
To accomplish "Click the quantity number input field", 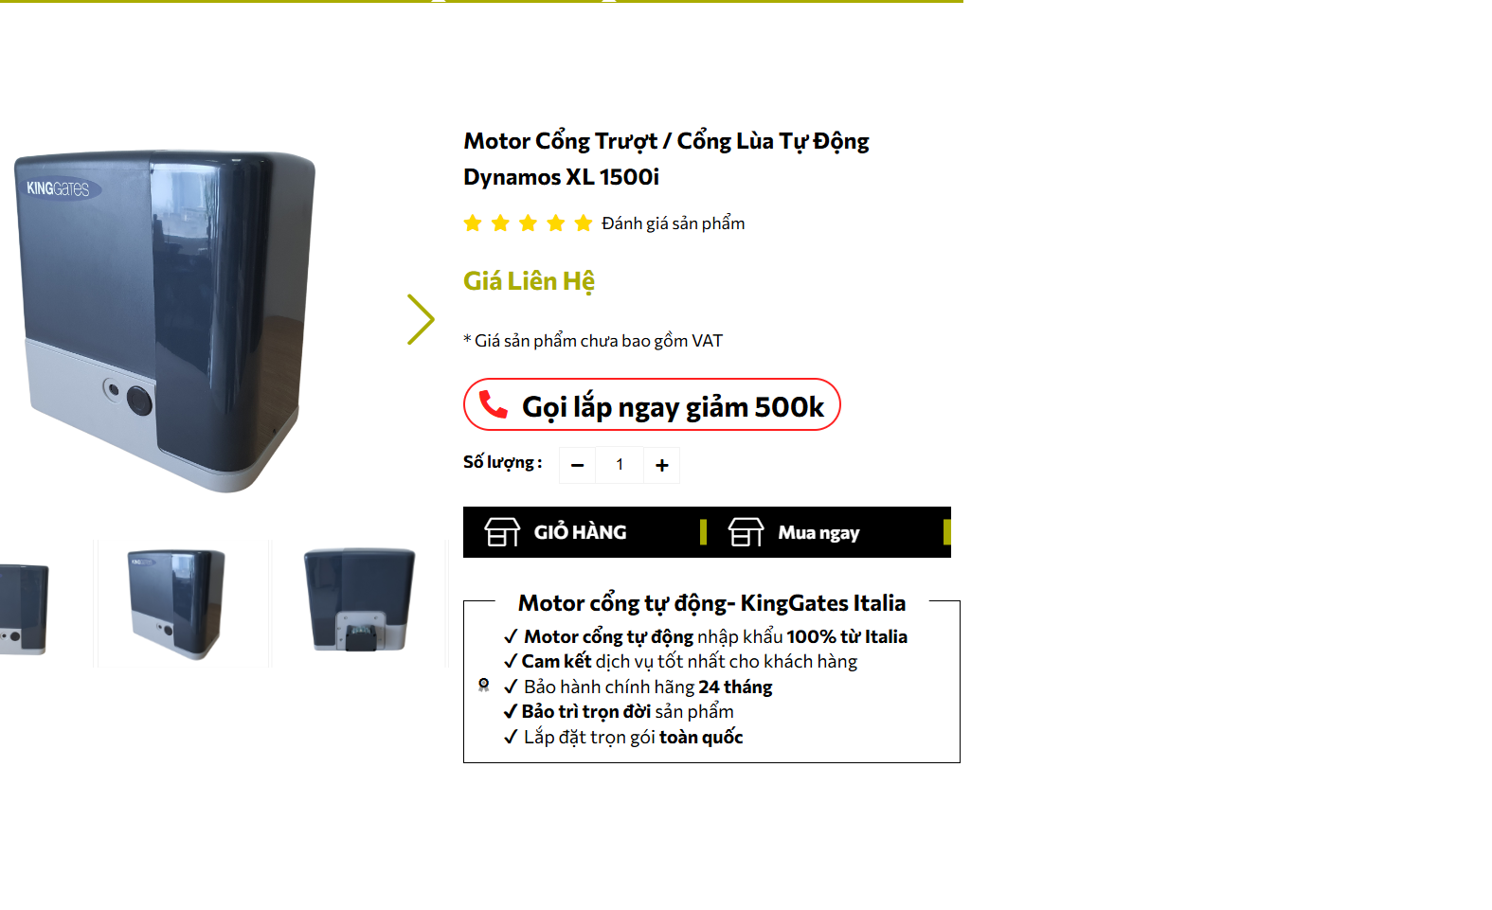I will click(x=620, y=465).
